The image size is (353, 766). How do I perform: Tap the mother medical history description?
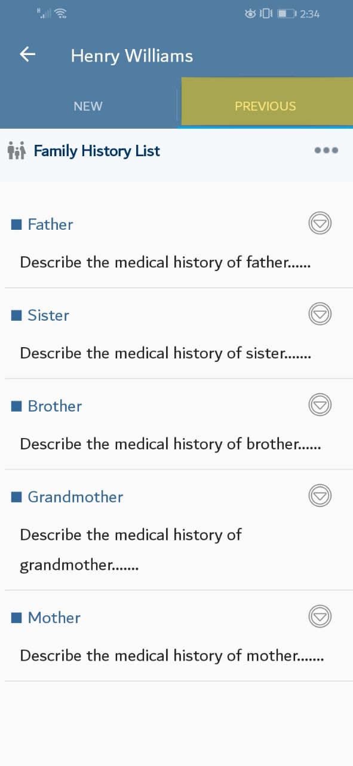[x=172, y=656]
